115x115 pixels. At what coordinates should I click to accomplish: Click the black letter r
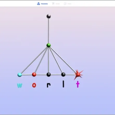coord(49,85)
